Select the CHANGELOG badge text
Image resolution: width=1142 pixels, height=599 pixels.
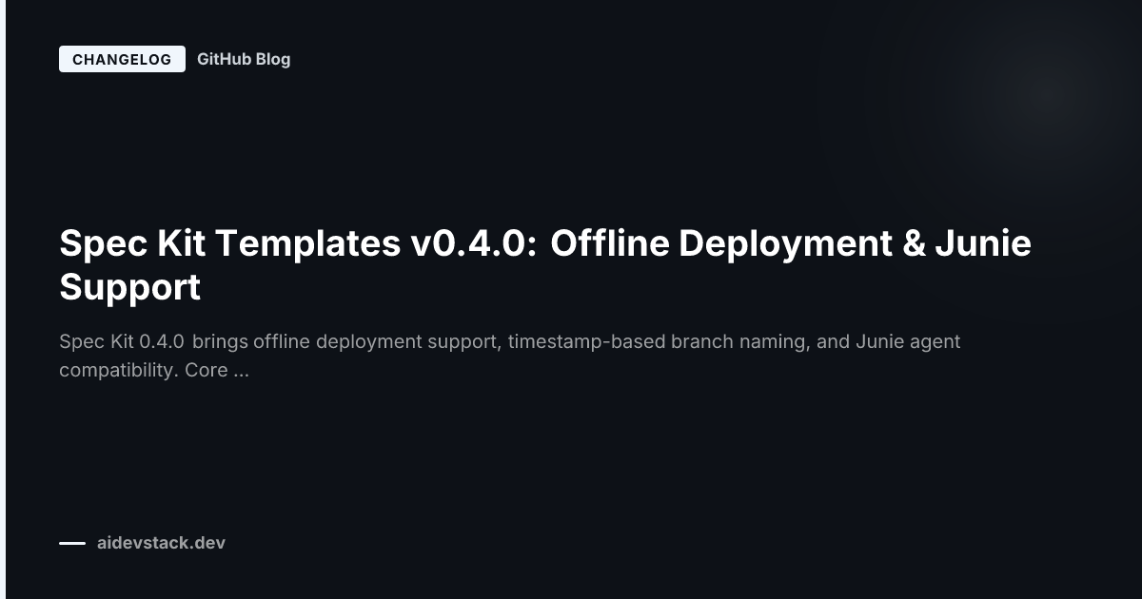pyautogui.click(x=122, y=58)
